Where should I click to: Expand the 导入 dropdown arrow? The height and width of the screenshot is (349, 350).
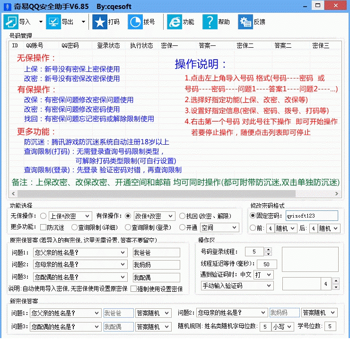41,22
